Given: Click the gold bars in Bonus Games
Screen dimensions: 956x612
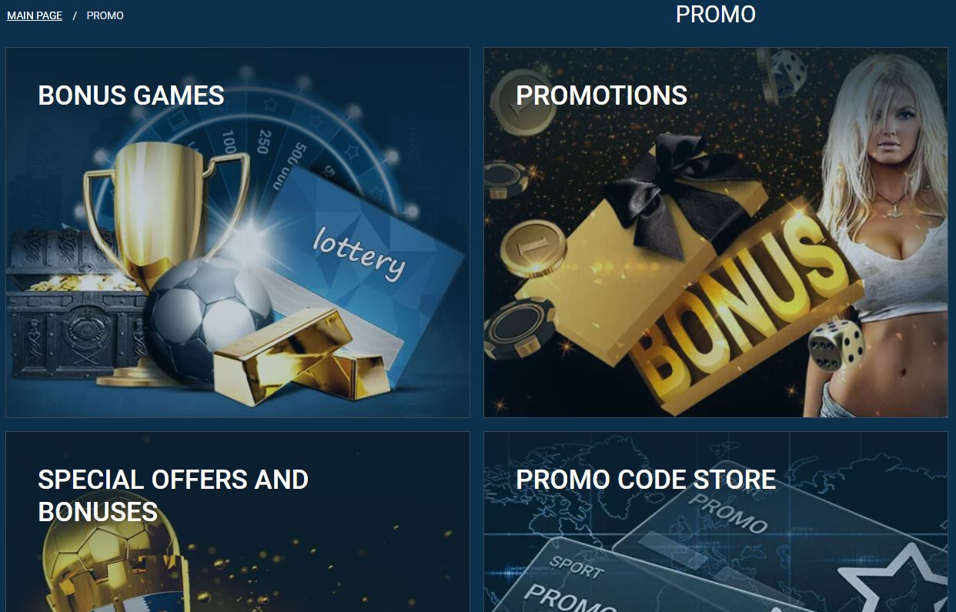Looking at the screenshot, I should pos(300,356).
